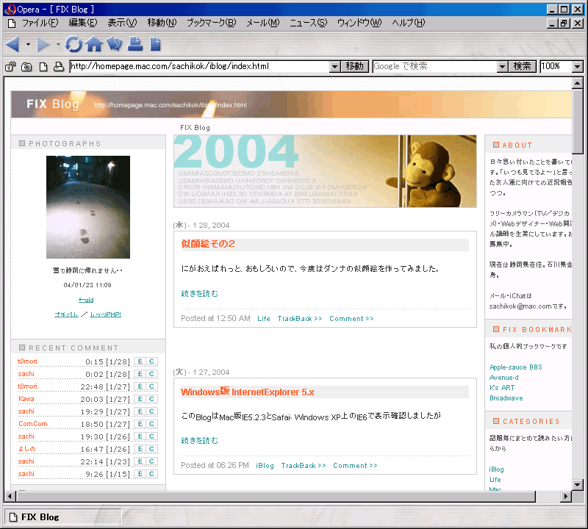The width and height of the screenshot is (588, 529).
Task: Click the horizontal scrollbar right arrow
Action: coord(566,497)
